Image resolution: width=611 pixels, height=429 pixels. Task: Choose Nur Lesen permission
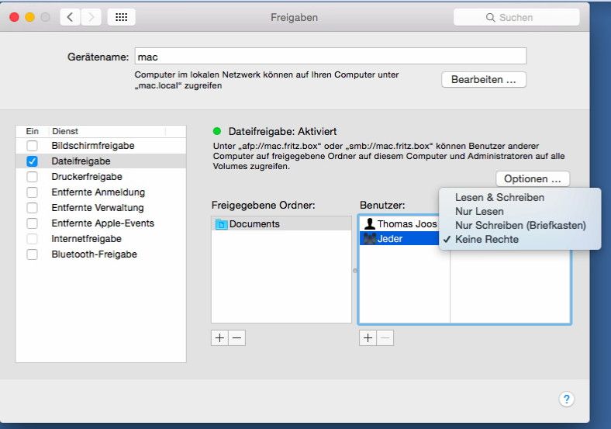(x=520, y=211)
